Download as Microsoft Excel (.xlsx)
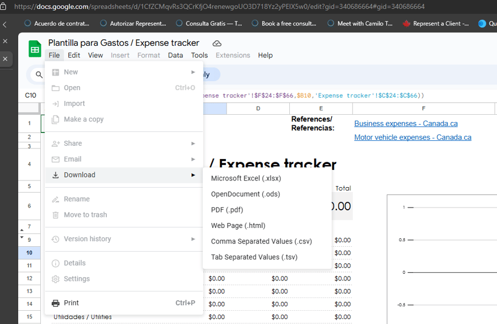Viewport: 497px width, 324px height. click(x=267, y=178)
